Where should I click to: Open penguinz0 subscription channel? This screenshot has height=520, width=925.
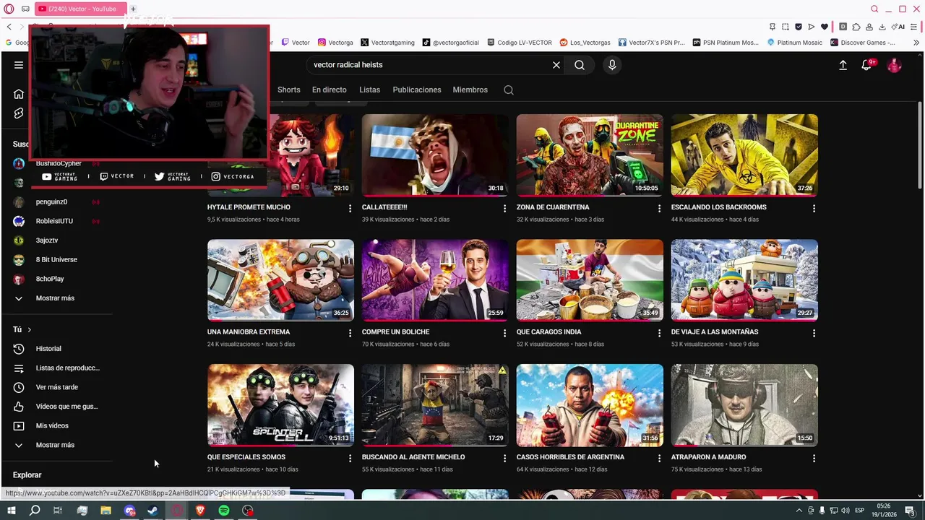[x=51, y=202]
